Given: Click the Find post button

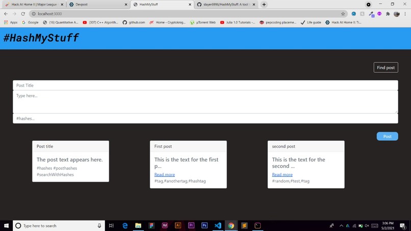Looking at the screenshot, I should (x=386, y=67).
